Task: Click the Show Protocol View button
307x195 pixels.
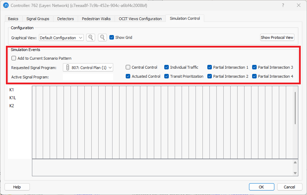Action: pos(277,37)
